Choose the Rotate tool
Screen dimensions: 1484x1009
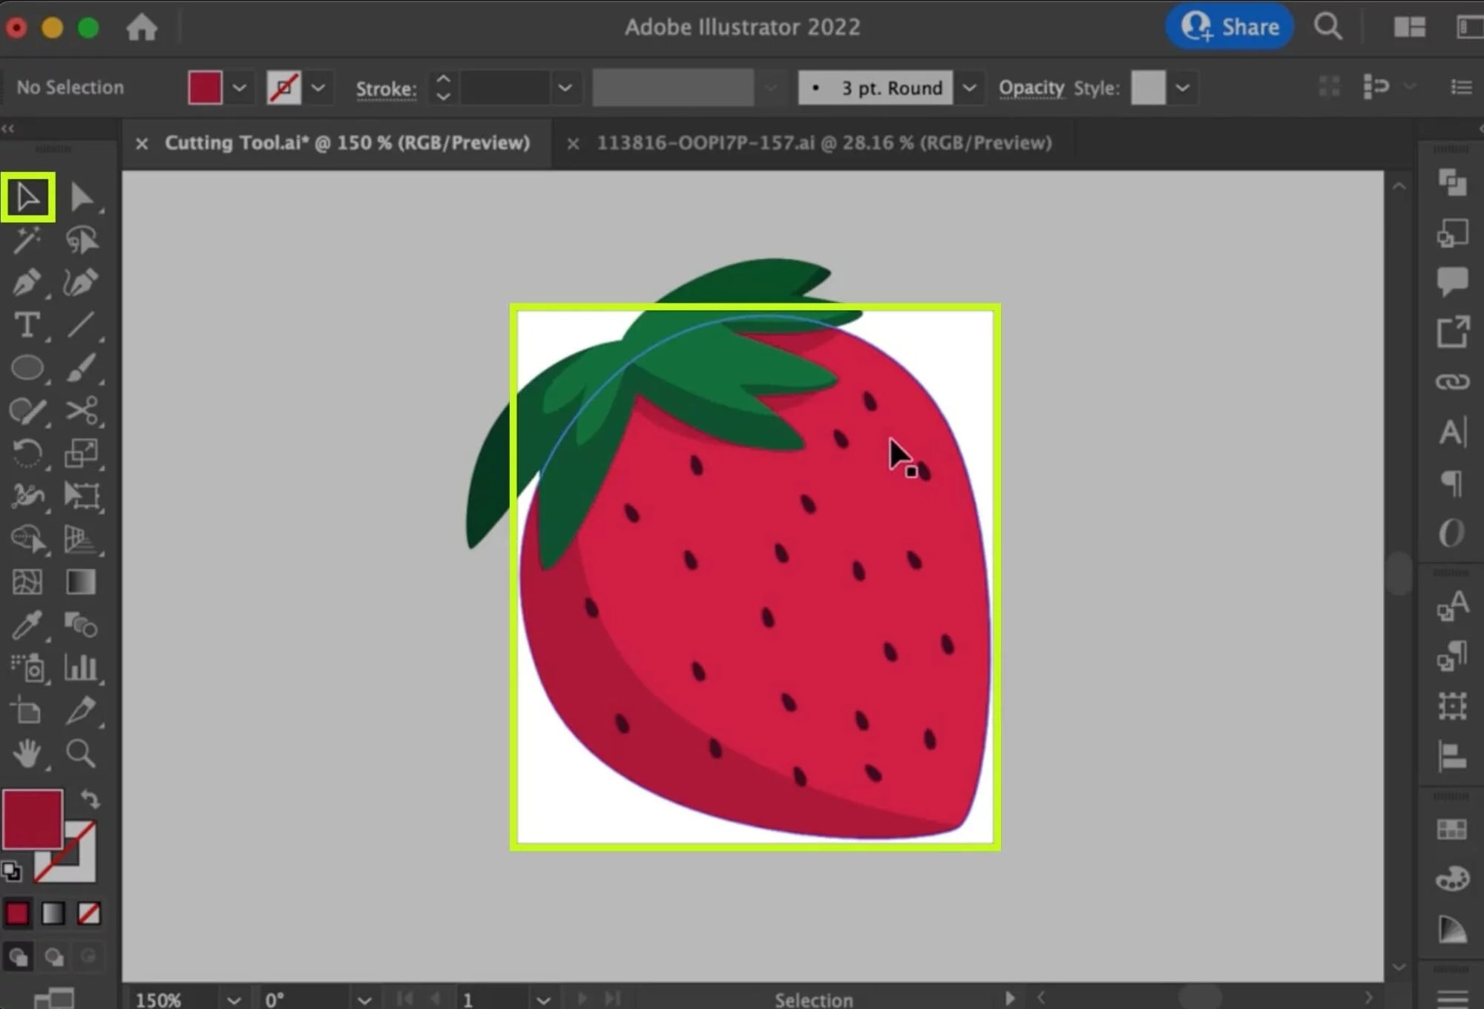(x=27, y=453)
